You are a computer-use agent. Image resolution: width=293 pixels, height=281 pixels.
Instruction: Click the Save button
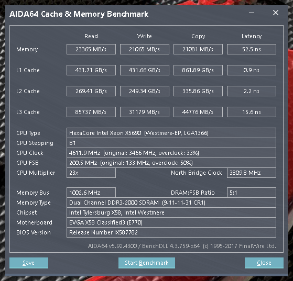pos(29,263)
